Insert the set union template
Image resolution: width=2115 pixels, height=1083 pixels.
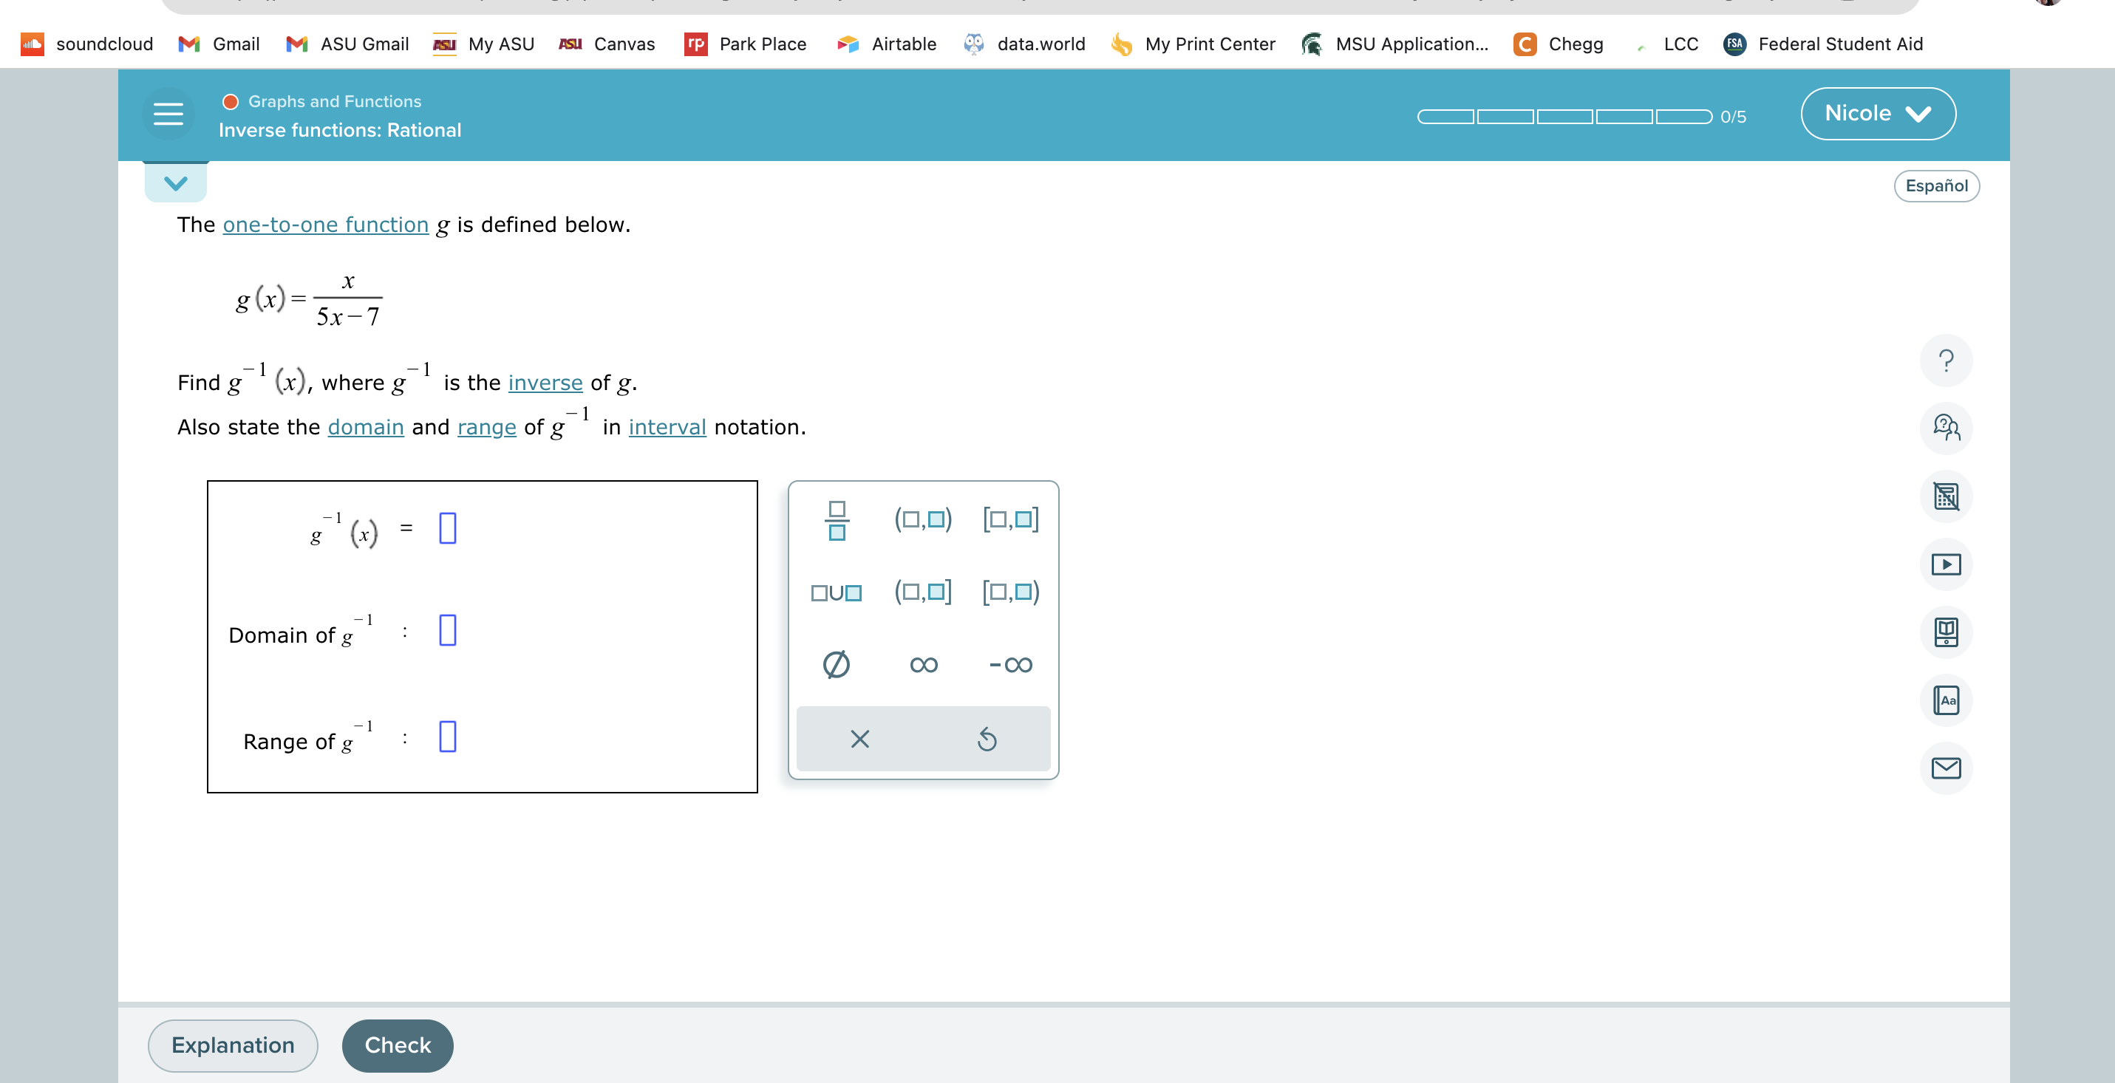834,592
